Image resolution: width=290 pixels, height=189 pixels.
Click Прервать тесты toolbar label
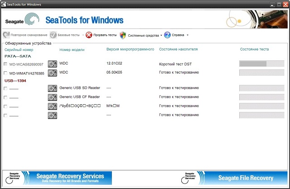pos(105,35)
